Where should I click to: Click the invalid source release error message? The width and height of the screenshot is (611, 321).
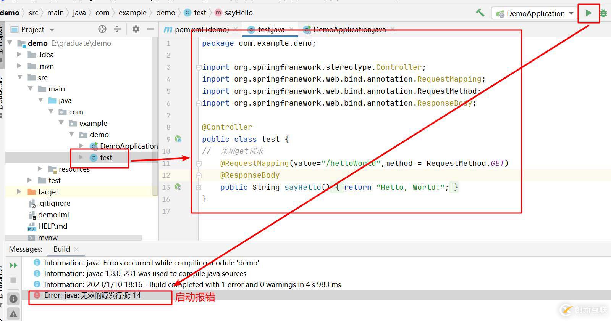pyautogui.click(x=92, y=295)
